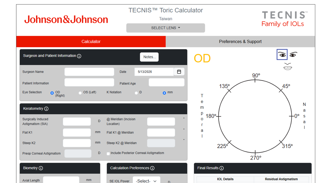Click the orange OD eye label
Image resolution: width=326 pixels, height=183 pixels.
point(202,58)
